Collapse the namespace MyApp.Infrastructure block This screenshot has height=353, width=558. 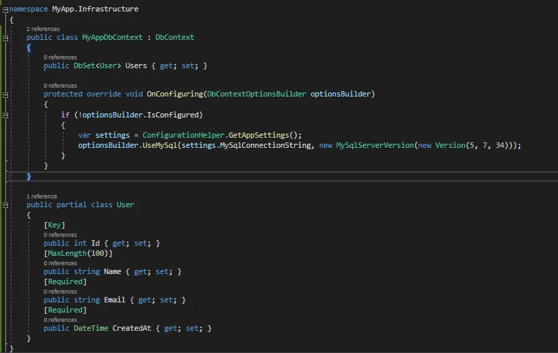coord(5,10)
